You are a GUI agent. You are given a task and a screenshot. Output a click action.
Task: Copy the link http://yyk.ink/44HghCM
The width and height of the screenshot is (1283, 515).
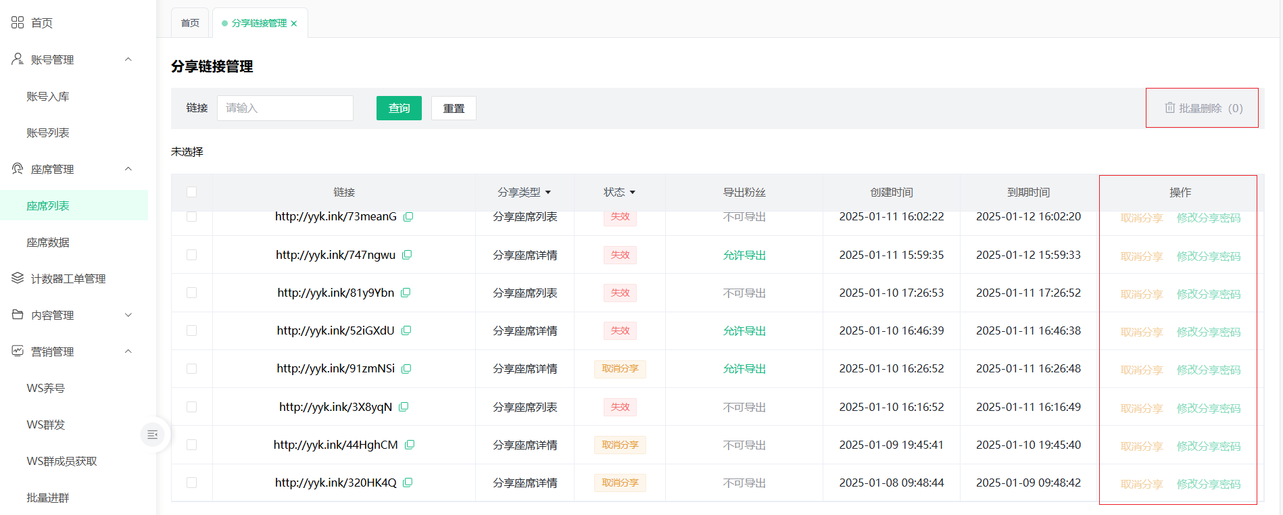[410, 445]
